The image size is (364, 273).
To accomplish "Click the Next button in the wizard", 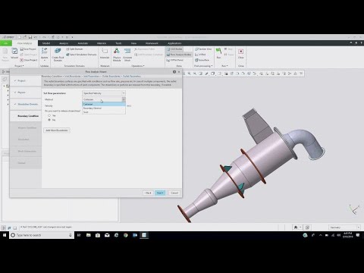I will coord(160,193).
